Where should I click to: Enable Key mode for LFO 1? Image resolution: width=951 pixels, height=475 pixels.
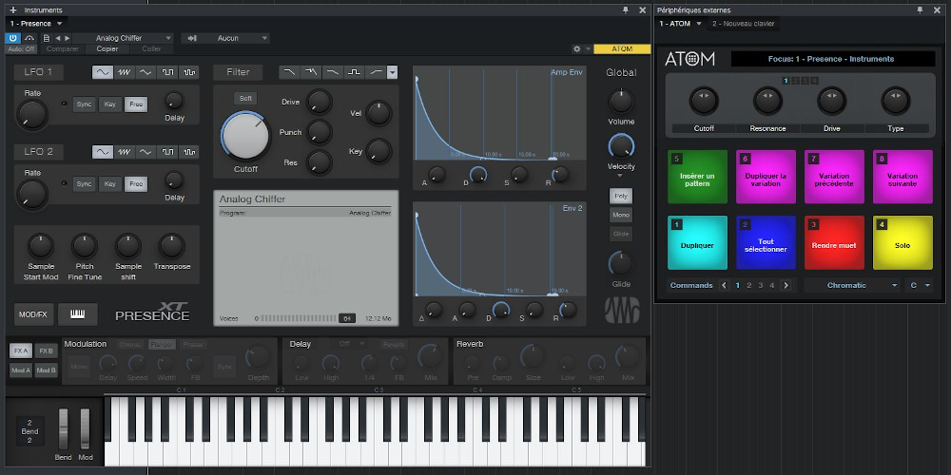pos(109,104)
